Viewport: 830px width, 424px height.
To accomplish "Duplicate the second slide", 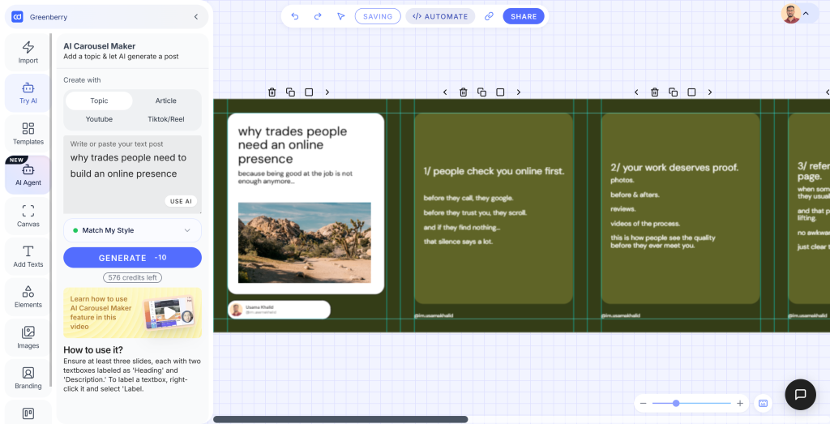I will coord(481,92).
